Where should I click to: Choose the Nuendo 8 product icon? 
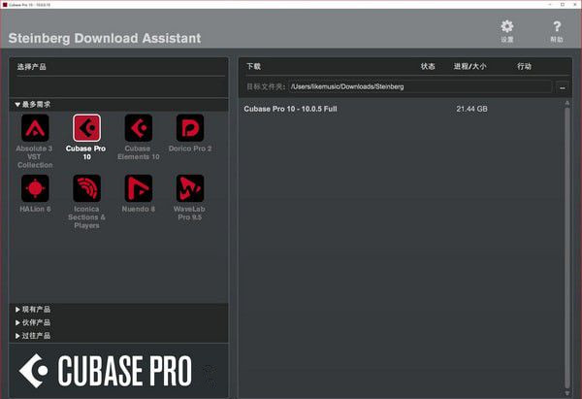point(138,188)
